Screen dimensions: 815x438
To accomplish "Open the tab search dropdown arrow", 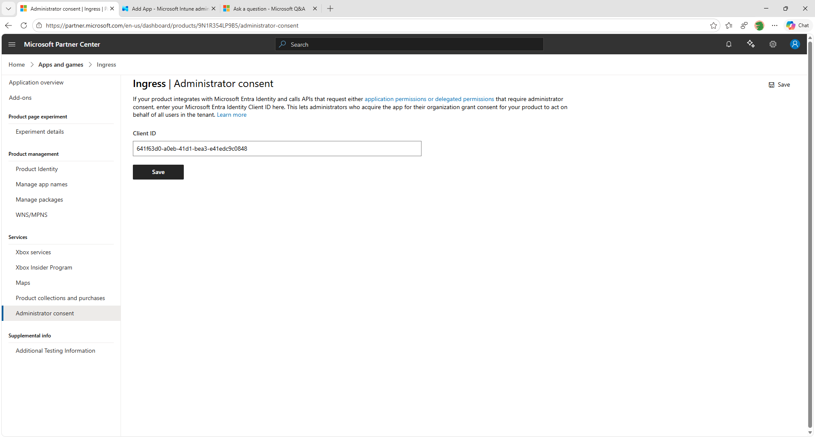I will [x=8, y=8].
